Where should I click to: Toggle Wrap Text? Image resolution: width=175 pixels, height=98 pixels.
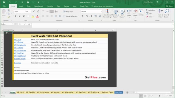click(x=68, y=11)
